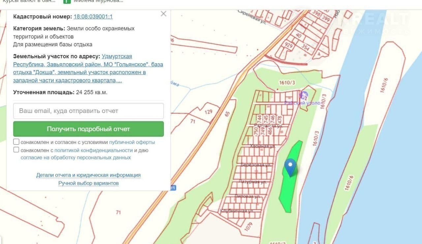
Task: Open the политикой конфиденциальности link
Action: pos(93,150)
